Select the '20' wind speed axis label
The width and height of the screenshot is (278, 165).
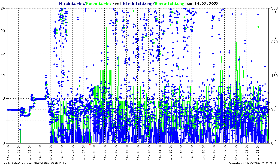point(3,31)
